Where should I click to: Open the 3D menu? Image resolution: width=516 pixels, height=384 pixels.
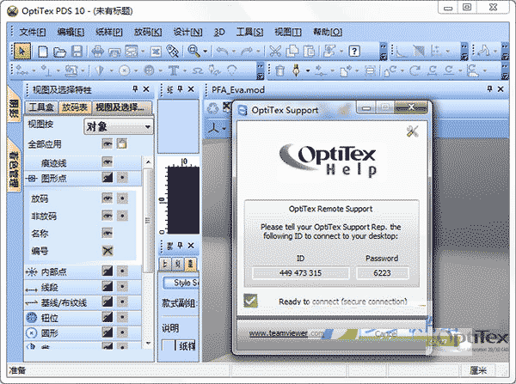[219, 33]
